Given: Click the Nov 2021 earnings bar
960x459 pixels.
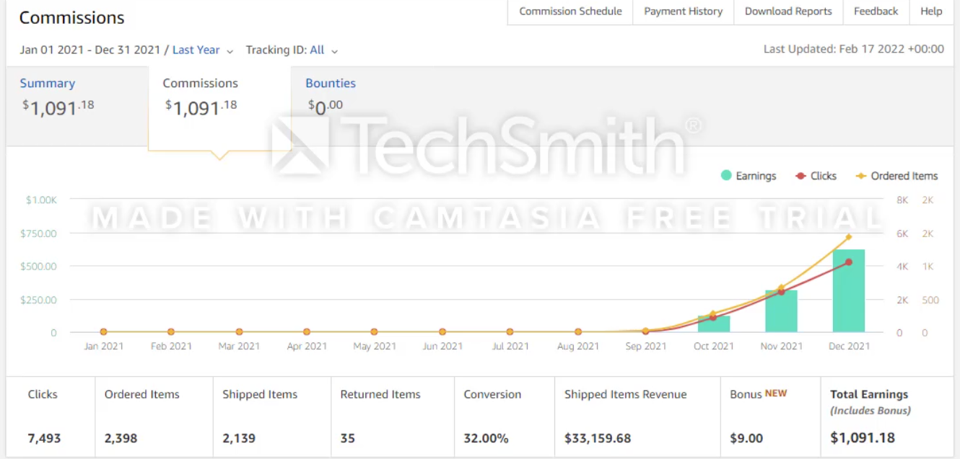Looking at the screenshot, I should click(781, 311).
